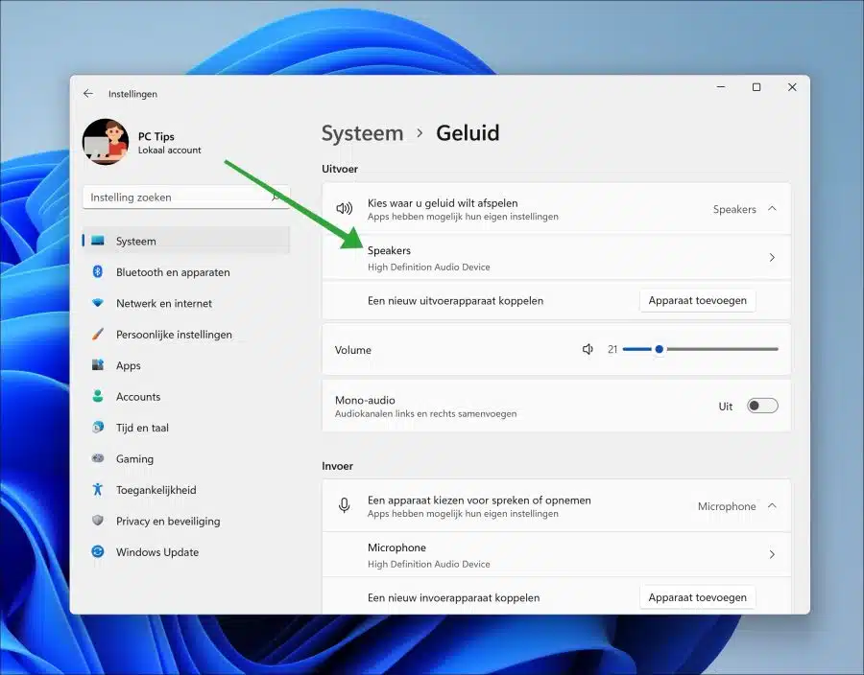Click the speaker icon beside Kies waar u geluid

[x=345, y=208]
